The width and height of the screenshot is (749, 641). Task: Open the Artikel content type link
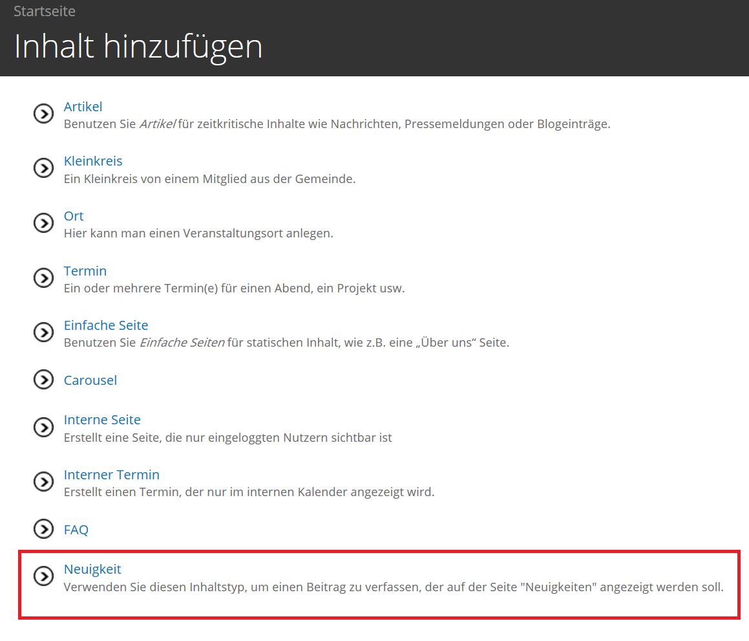(x=83, y=107)
